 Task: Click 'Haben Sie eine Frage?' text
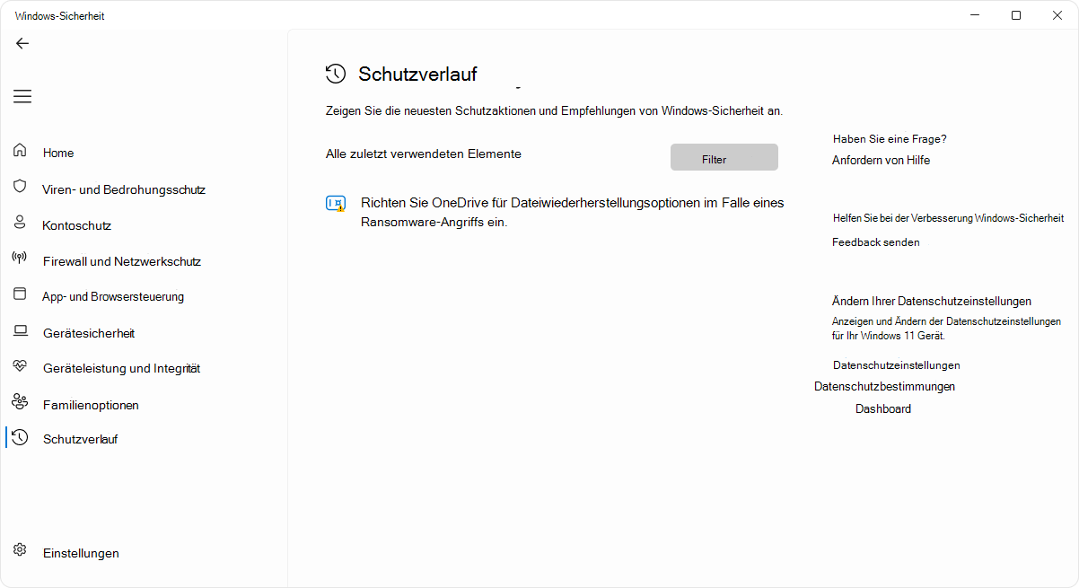click(890, 139)
